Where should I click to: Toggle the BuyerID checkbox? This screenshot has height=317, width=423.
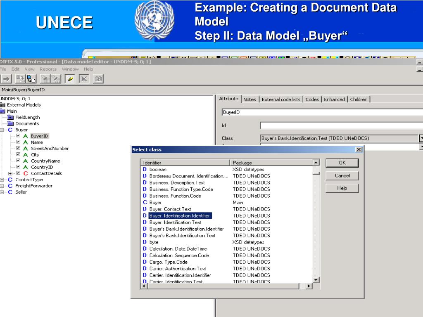click(18, 135)
